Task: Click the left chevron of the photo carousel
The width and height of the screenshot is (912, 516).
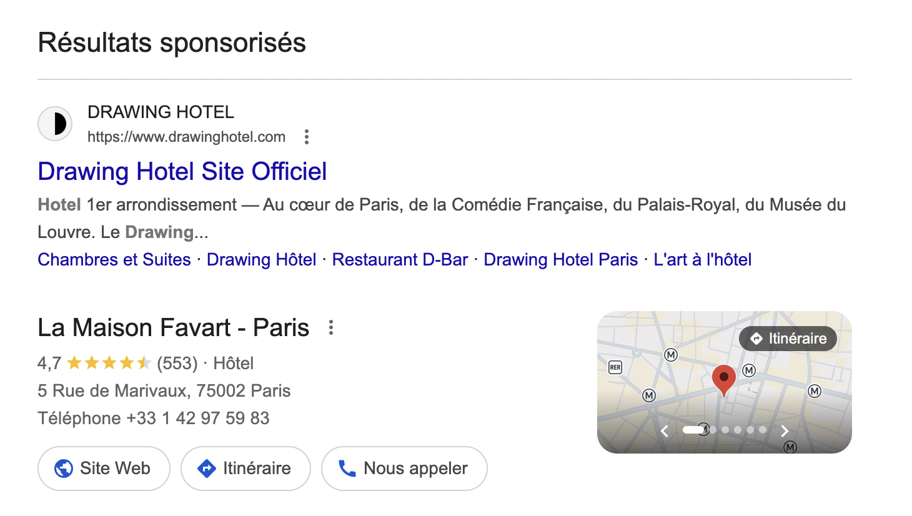Action: coord(665,430)
